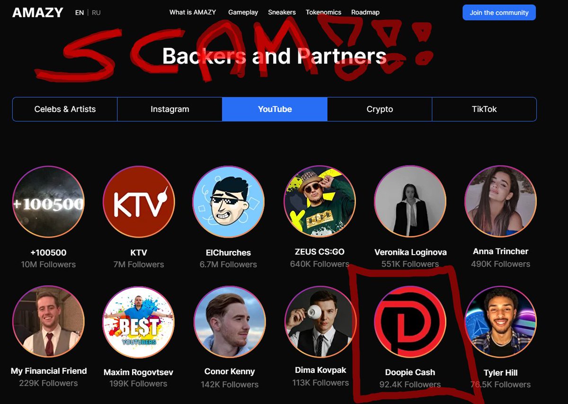Click the 551K Followers count
The image size is (568, 404).
pos(410,264)
